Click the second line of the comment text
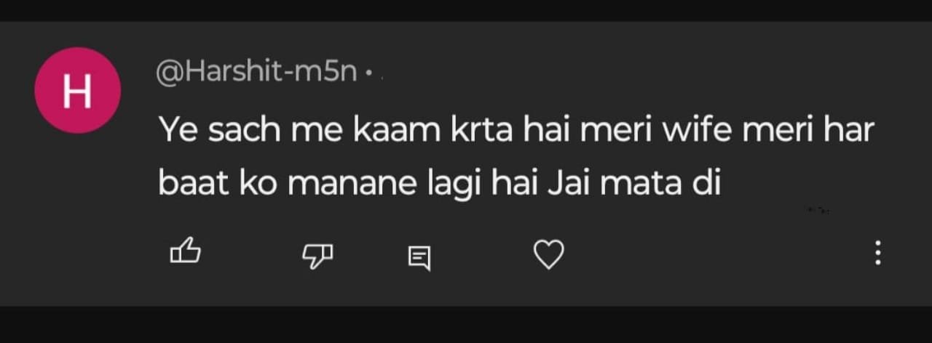 pos(439,183)
